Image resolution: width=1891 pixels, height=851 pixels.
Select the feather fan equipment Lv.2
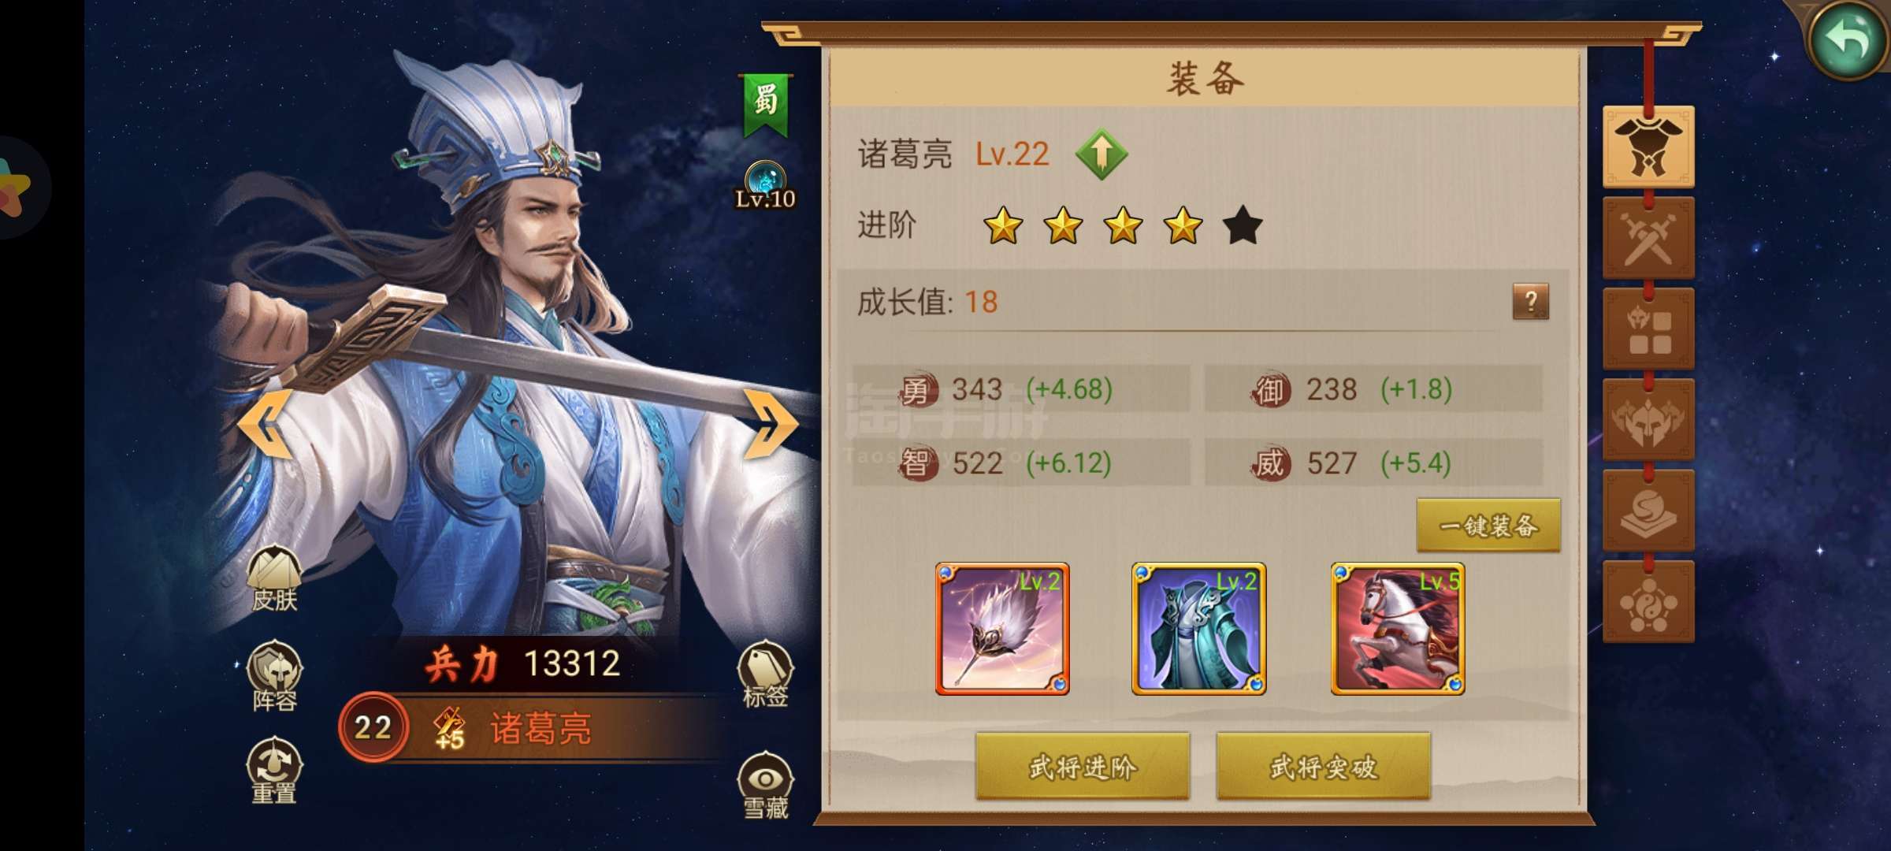pyautogui.click(x=1002, y=629)
